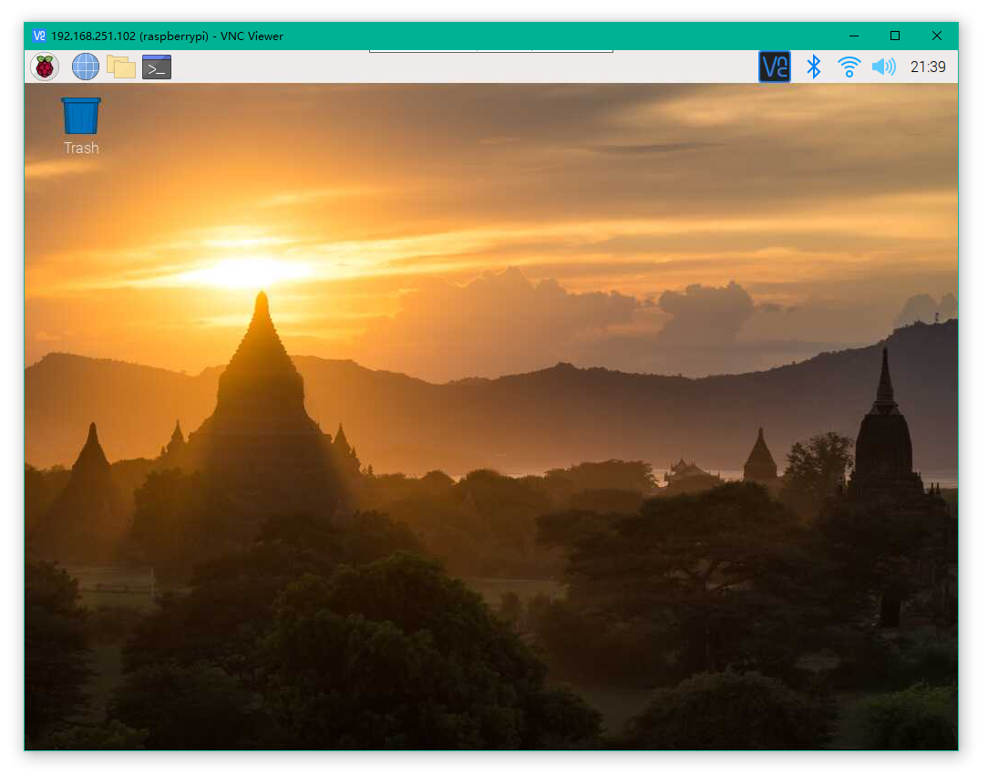The width and height of the screenshot is (988, 774).
Task: Click the bright sun on the desktop wallpaper
Action: coord(244,271)
